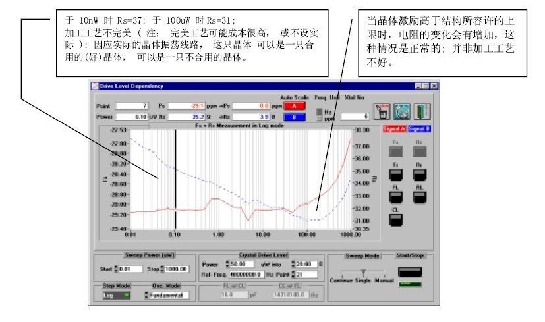Click the delta Rs field showing 3.9

pos(251,117)
